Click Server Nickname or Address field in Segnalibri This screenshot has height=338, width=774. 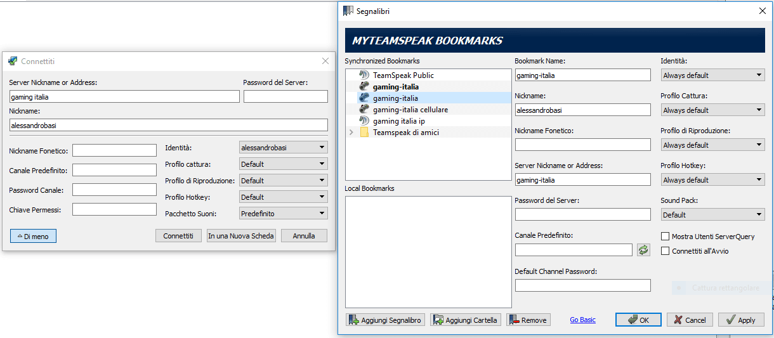click(583, 179)
